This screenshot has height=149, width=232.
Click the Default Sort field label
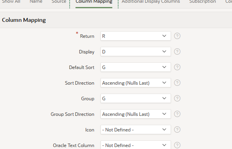(x=81, y=67)
